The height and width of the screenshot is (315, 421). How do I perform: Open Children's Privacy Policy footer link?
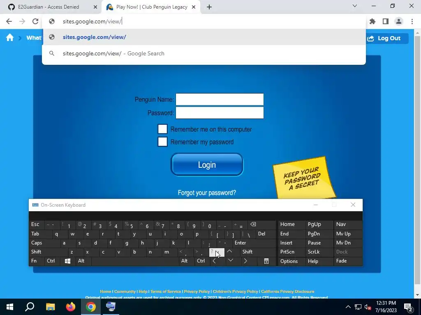click(235, 292)
